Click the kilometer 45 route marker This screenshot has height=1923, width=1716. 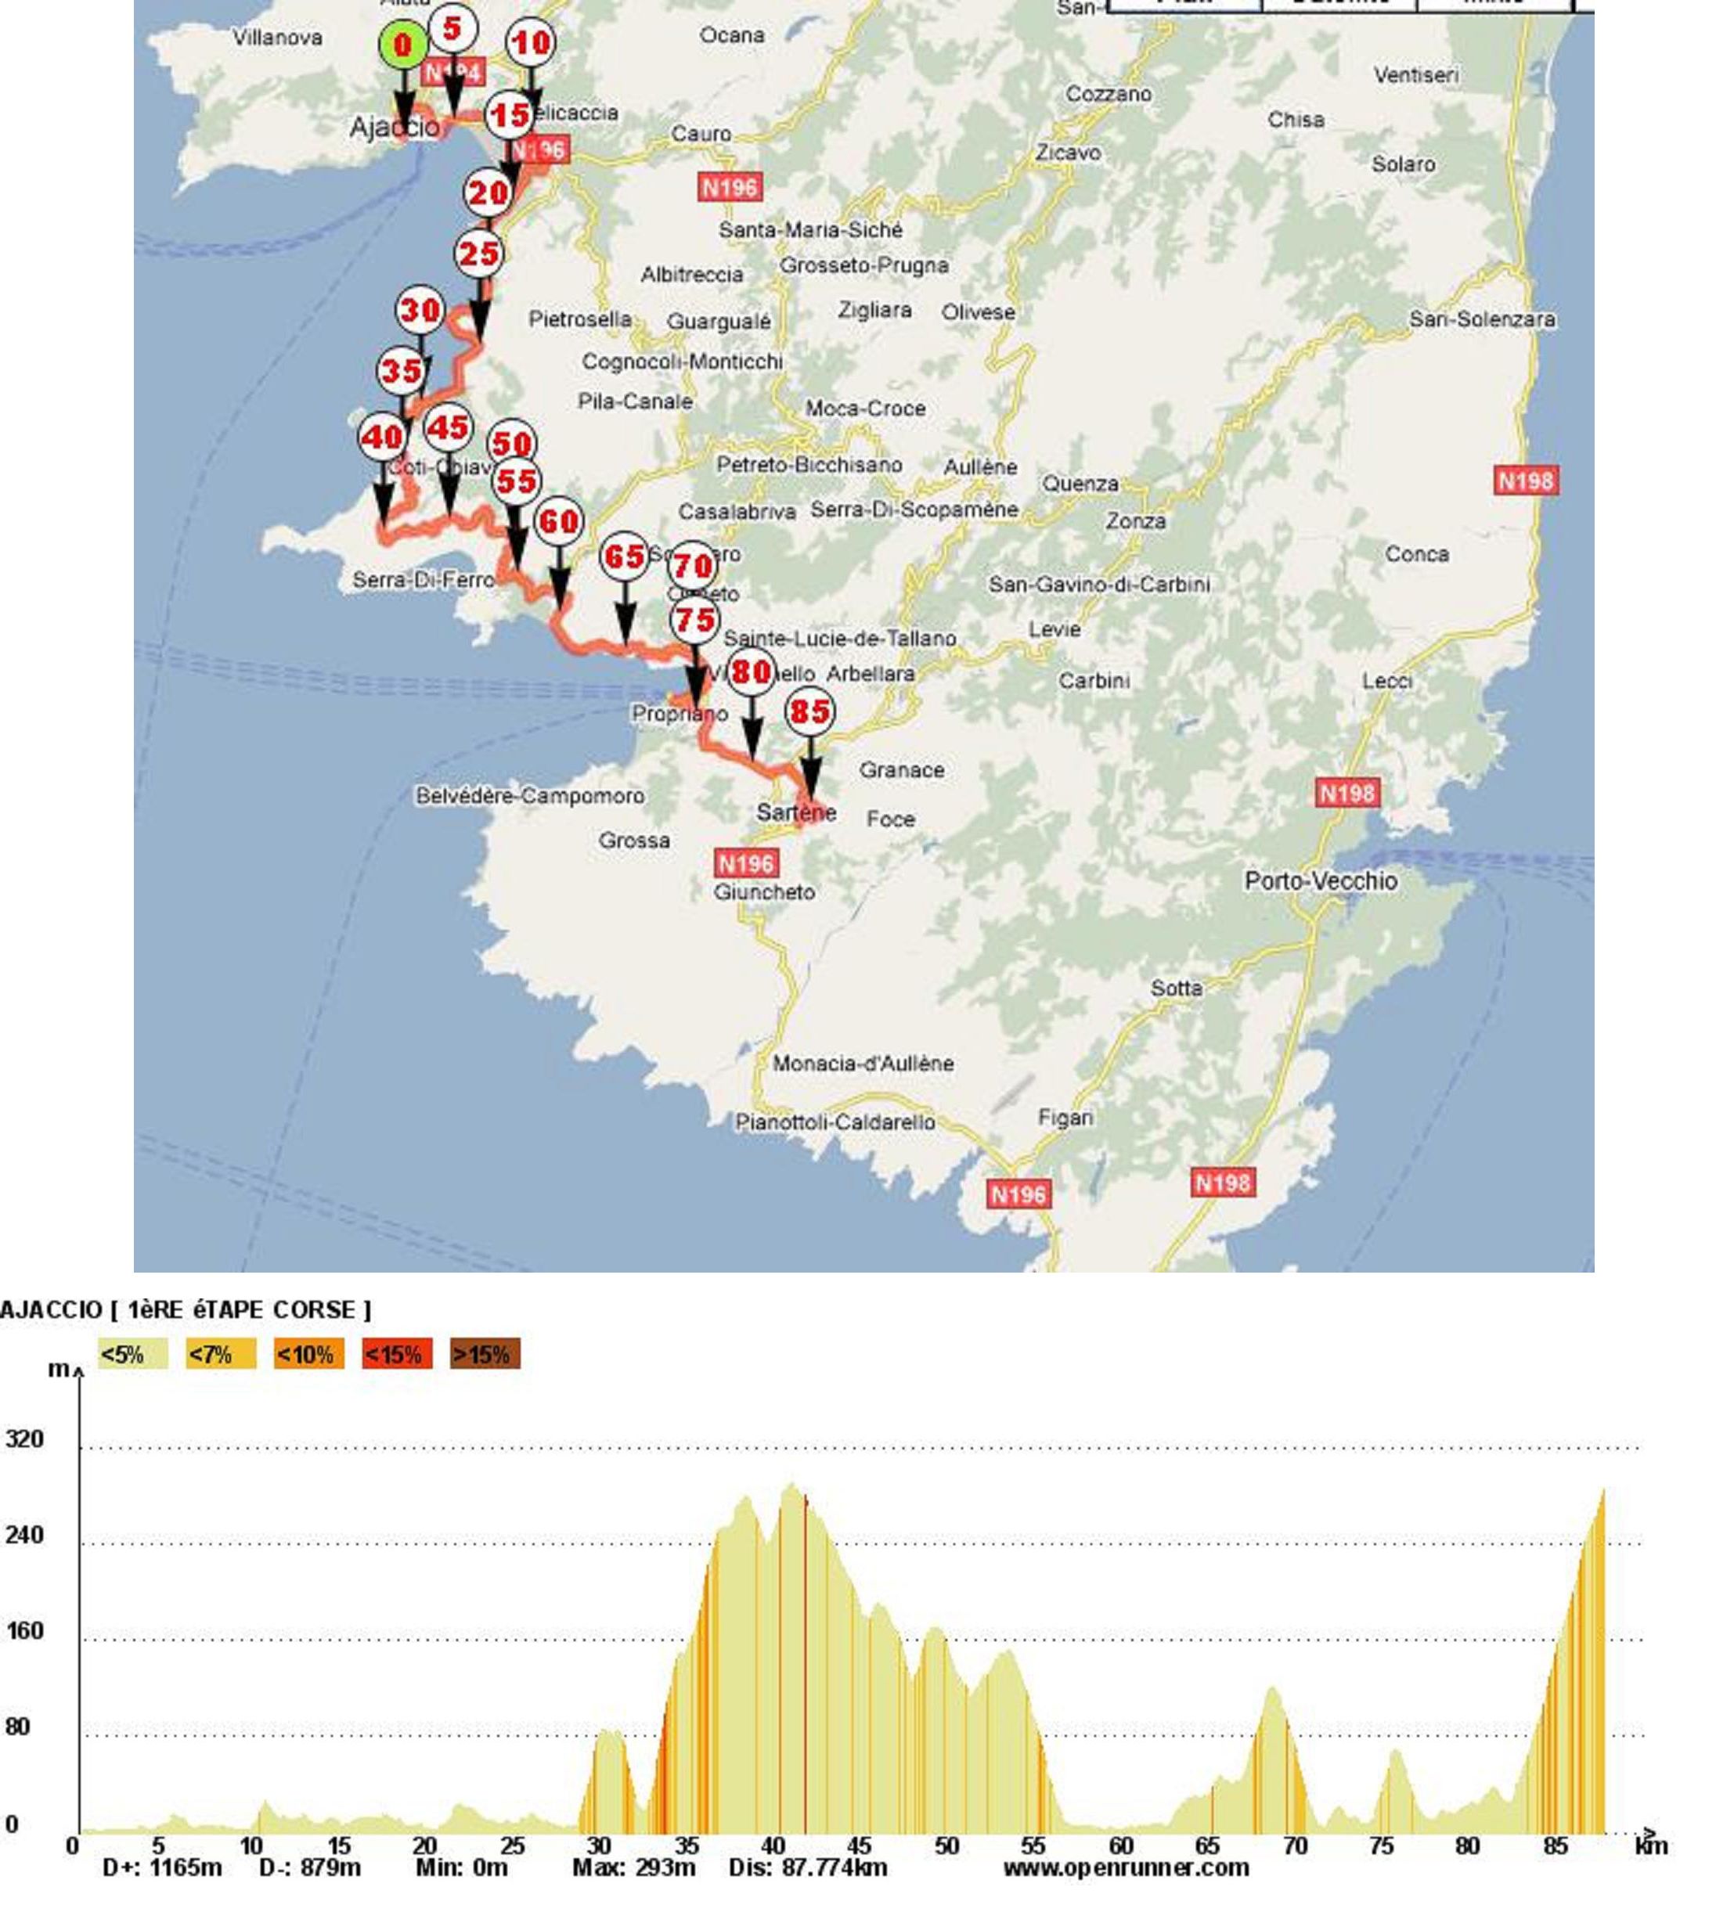tap(447, 428)
